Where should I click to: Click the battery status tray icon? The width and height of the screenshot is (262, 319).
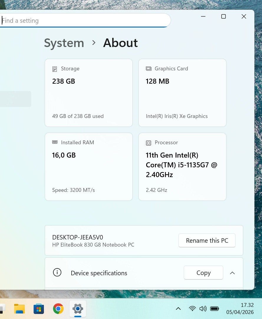pyautogui.click(x=214, y=309)
